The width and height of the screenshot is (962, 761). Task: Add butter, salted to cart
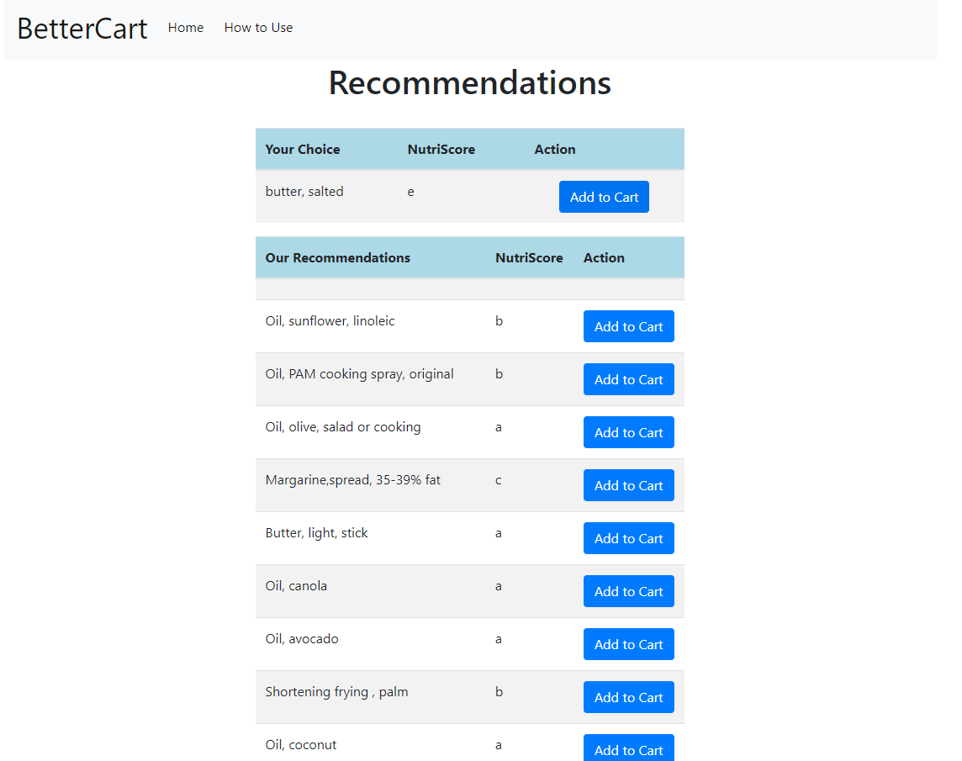coord(604,197)
